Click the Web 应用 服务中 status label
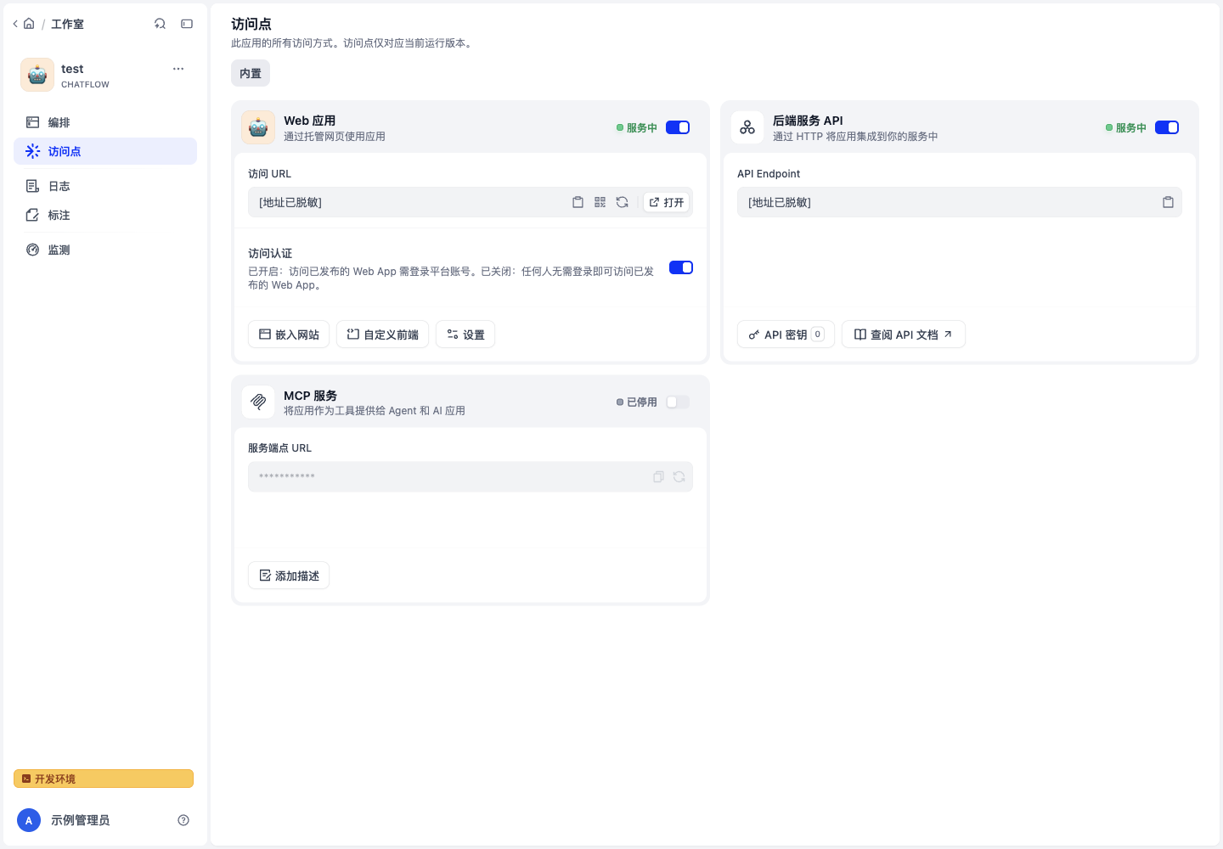 (x=637, y=127)
